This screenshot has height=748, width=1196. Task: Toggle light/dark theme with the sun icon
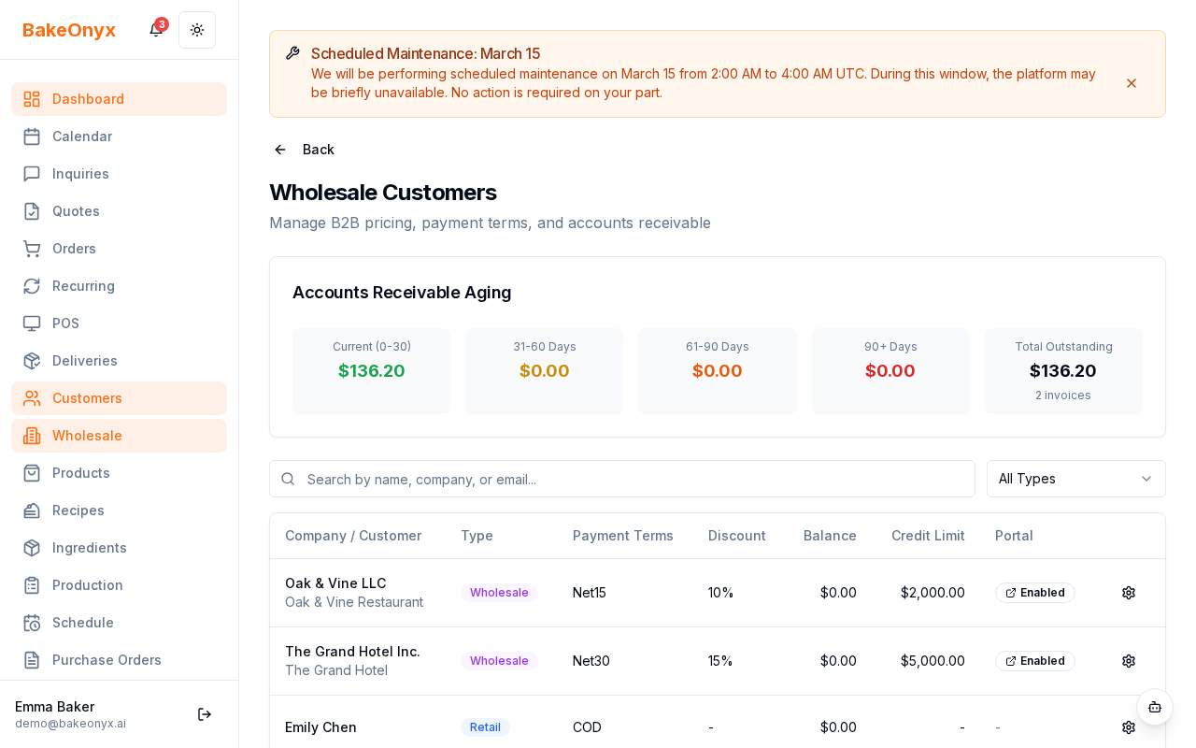coord(197,29)
